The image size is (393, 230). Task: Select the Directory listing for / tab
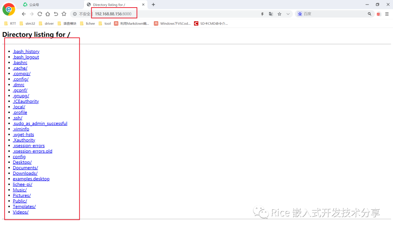(109, 4)
